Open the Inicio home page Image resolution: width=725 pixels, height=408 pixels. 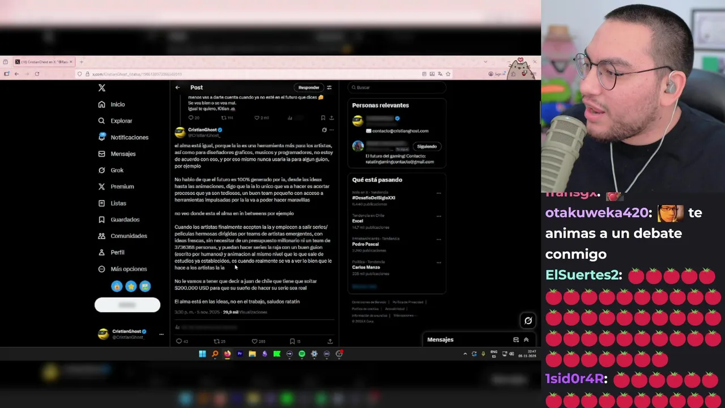pos(112,104)
